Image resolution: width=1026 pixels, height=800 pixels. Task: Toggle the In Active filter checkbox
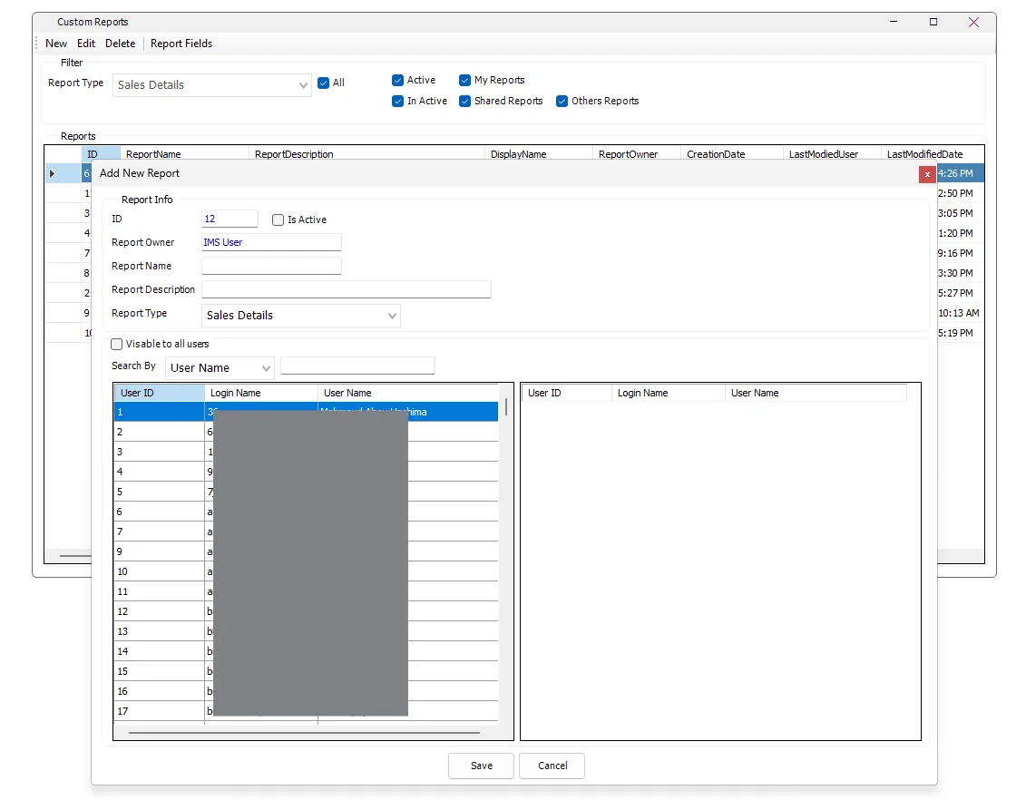398,102
